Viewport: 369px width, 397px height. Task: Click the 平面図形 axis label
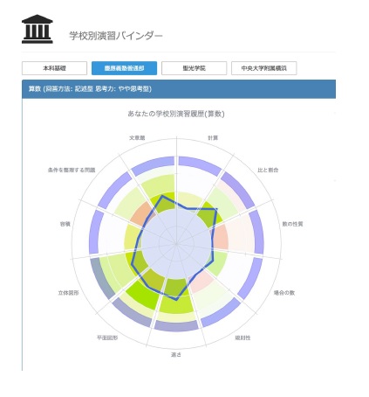[x=107, y=338]
